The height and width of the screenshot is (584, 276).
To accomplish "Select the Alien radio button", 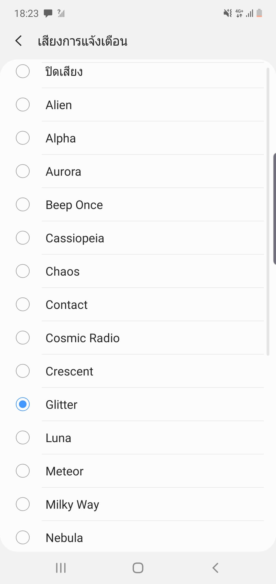I will click(23, 105).
